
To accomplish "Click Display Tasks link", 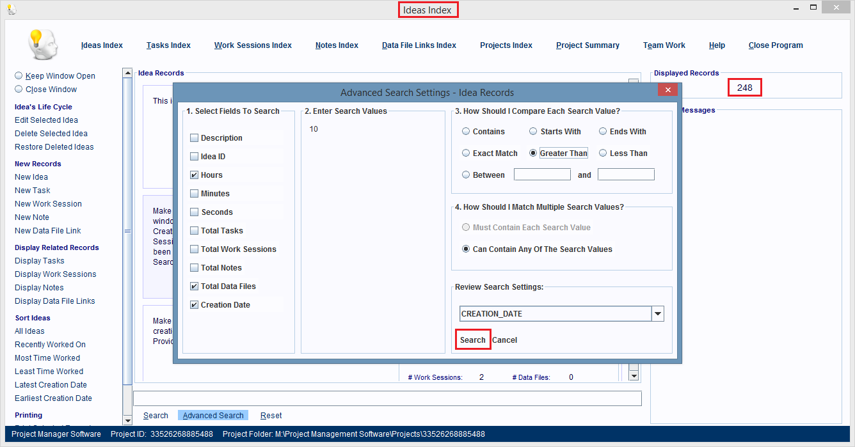I will 40,261.
